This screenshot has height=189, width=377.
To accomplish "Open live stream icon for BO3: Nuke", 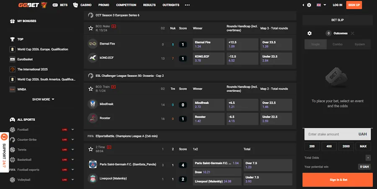I will [114, 26].
